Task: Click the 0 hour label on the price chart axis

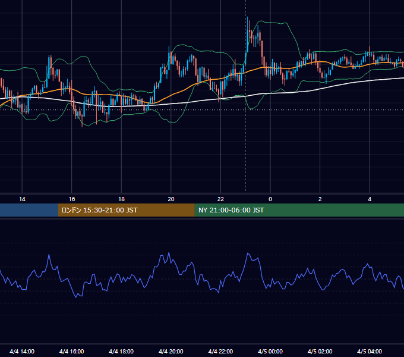Action: (270, 199)
